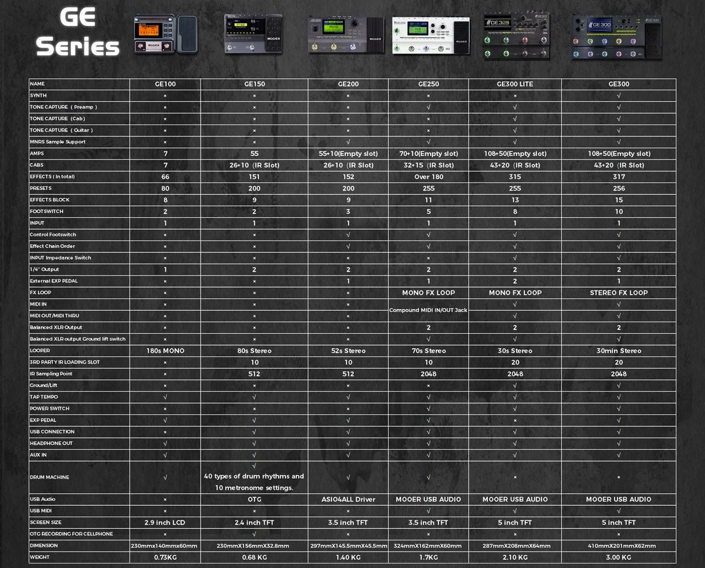
Task: Click the "32+15 (IR Slot)" cabs cell
Action: coord(429,165)
